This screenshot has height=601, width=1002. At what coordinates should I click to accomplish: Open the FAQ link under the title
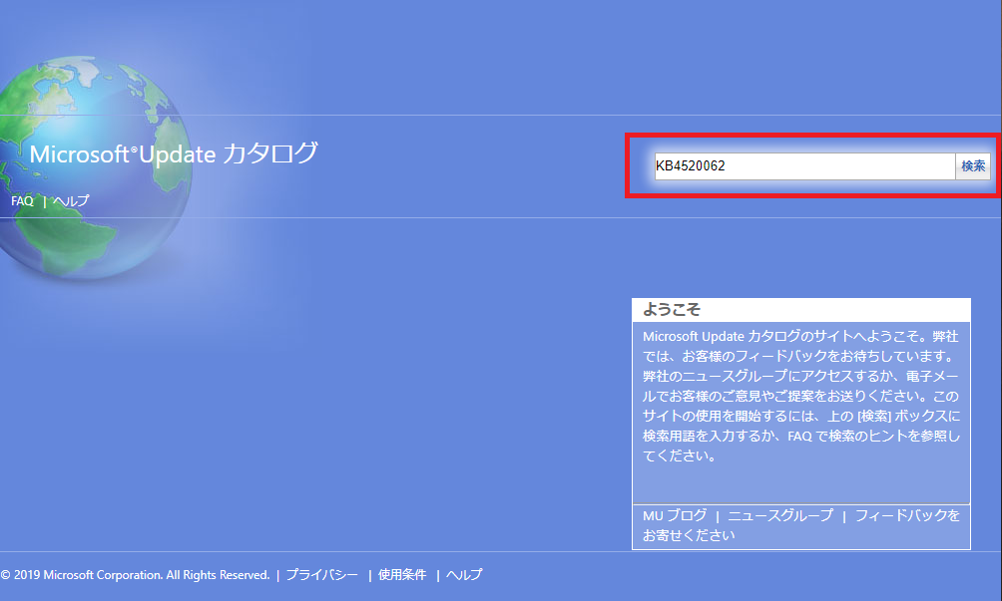tap(22, 201)
